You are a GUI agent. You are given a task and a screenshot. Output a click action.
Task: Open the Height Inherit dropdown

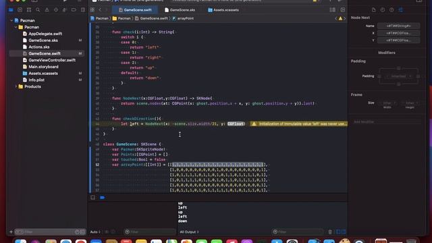click(410, 103)
